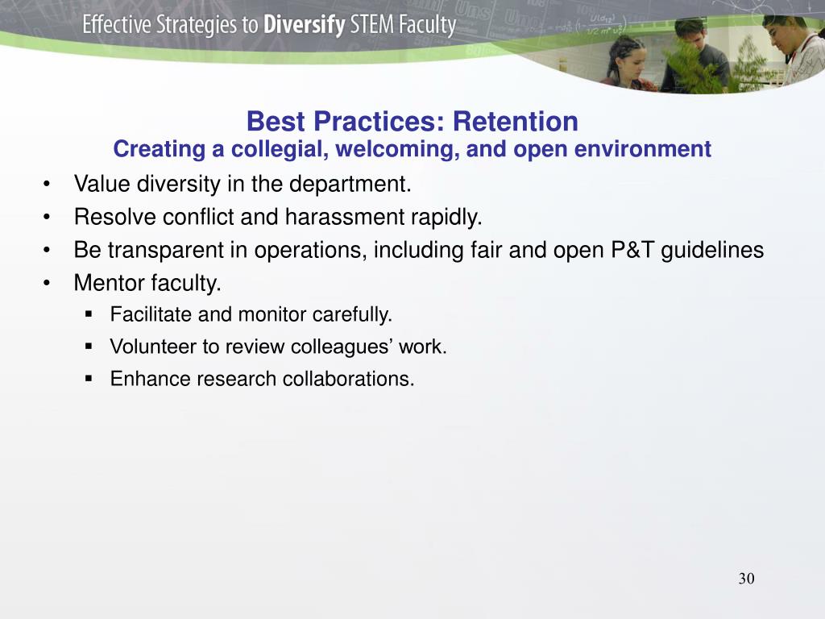Click subtitle 'Creating a collegial, welcoming, and open environment'

412,149
